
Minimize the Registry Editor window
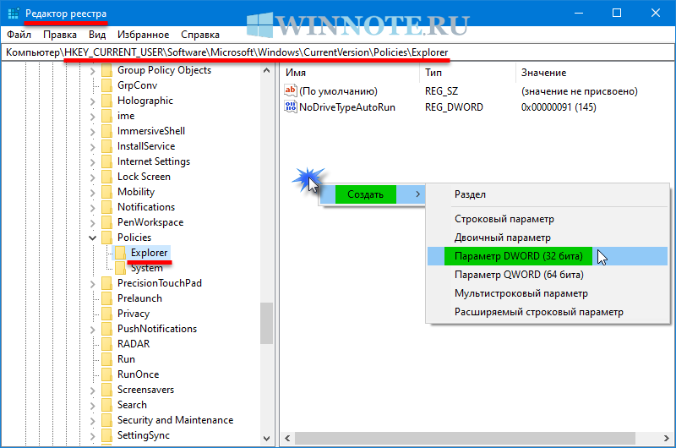click(x=579, y=13)
